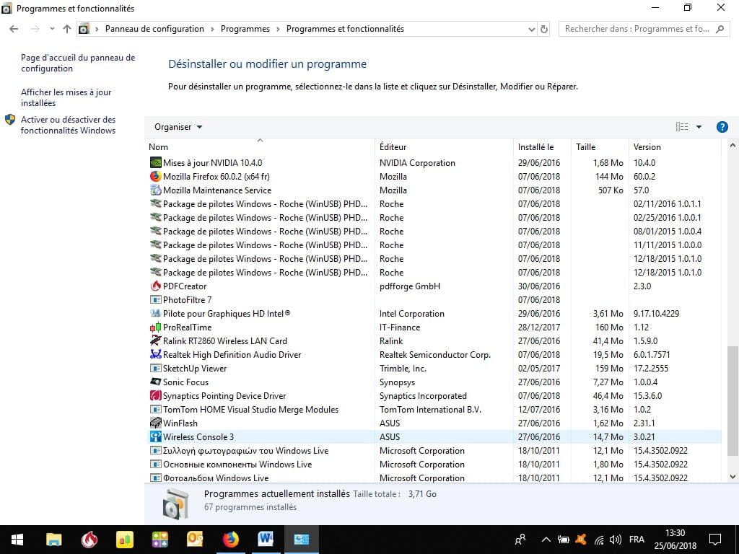Click the SketchUp Viewer icon
739x554 pixels.
156,368
